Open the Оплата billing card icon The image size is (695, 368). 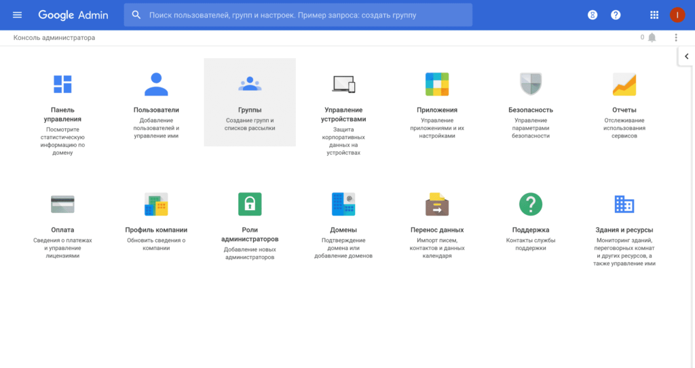point(62,204)
